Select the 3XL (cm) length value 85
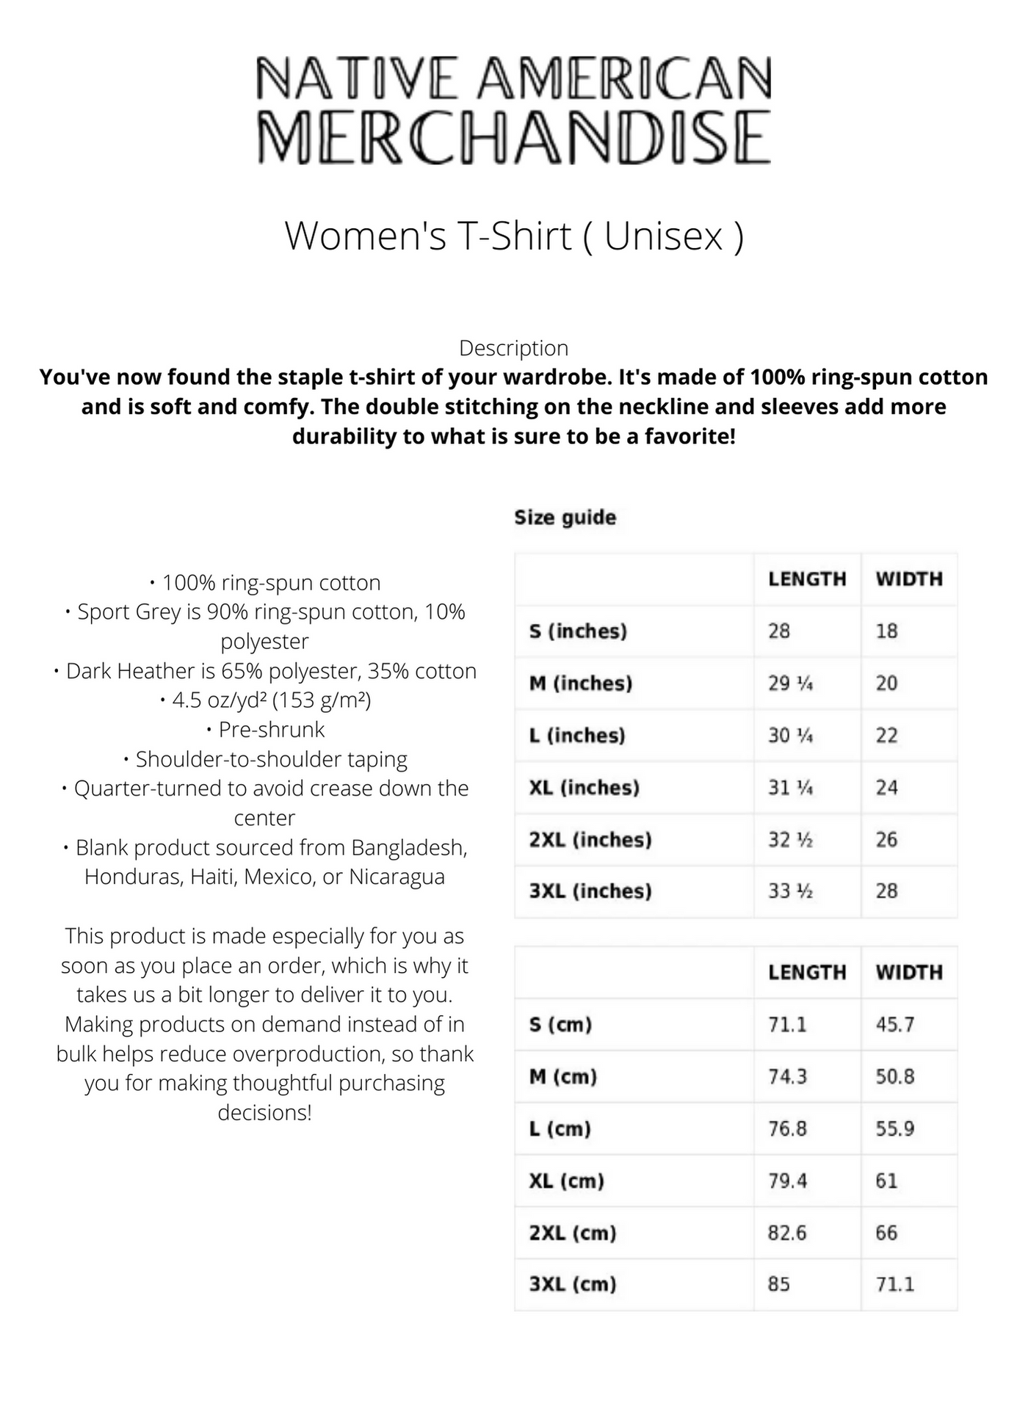This screenshot has height=1414, width=1028. click(779, 1285)
